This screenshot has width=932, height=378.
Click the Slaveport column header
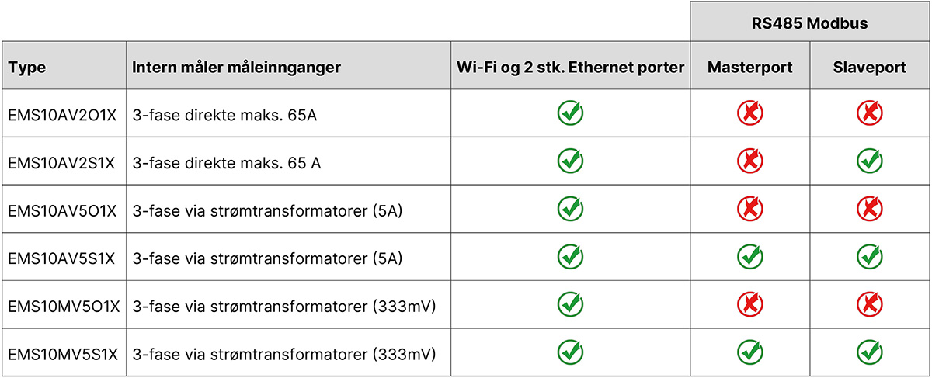coord(870,68)
